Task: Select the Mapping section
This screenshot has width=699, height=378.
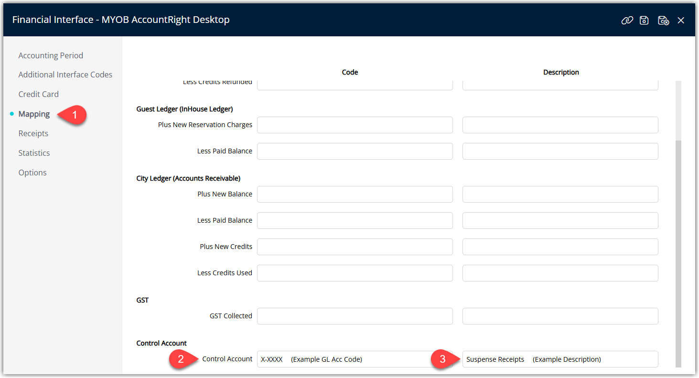Action: coord(34,114)
